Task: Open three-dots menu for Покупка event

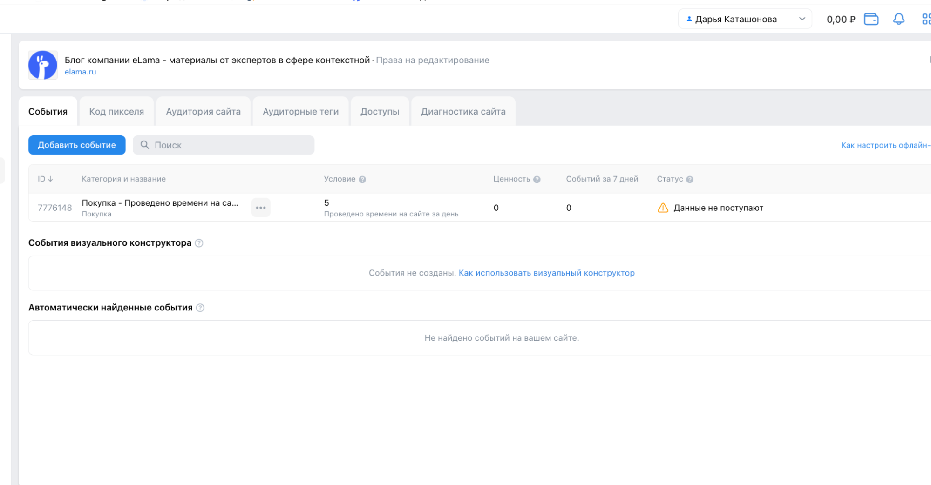Action: pos(261,208)
